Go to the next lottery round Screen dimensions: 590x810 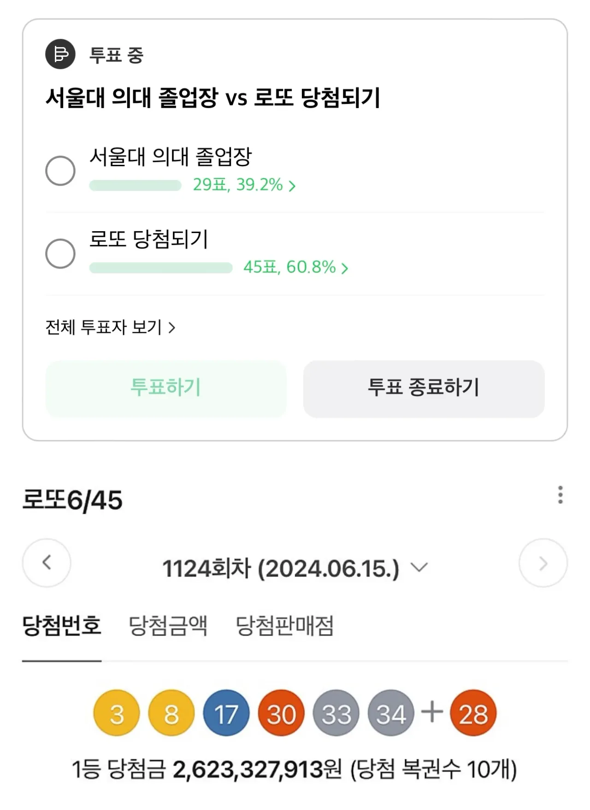coord(543,563)
